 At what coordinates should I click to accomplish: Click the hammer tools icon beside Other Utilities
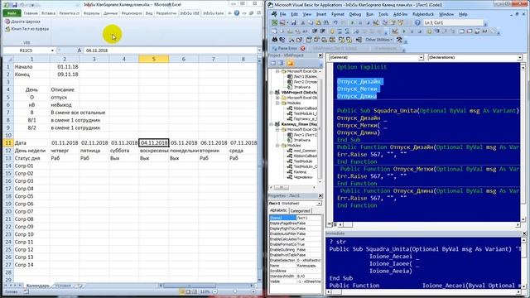coord(399,40)
